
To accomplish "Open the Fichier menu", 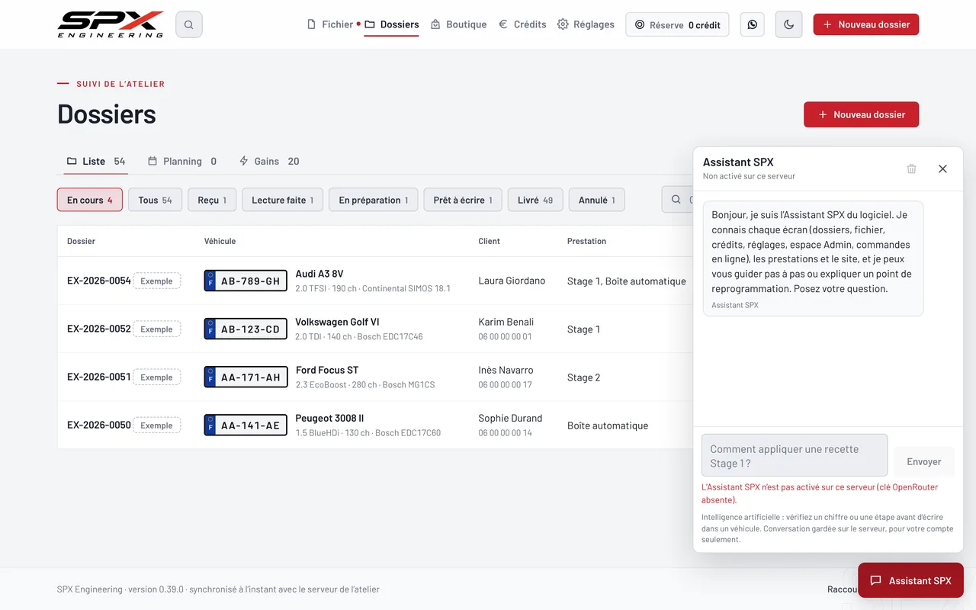I will [329, 24].
